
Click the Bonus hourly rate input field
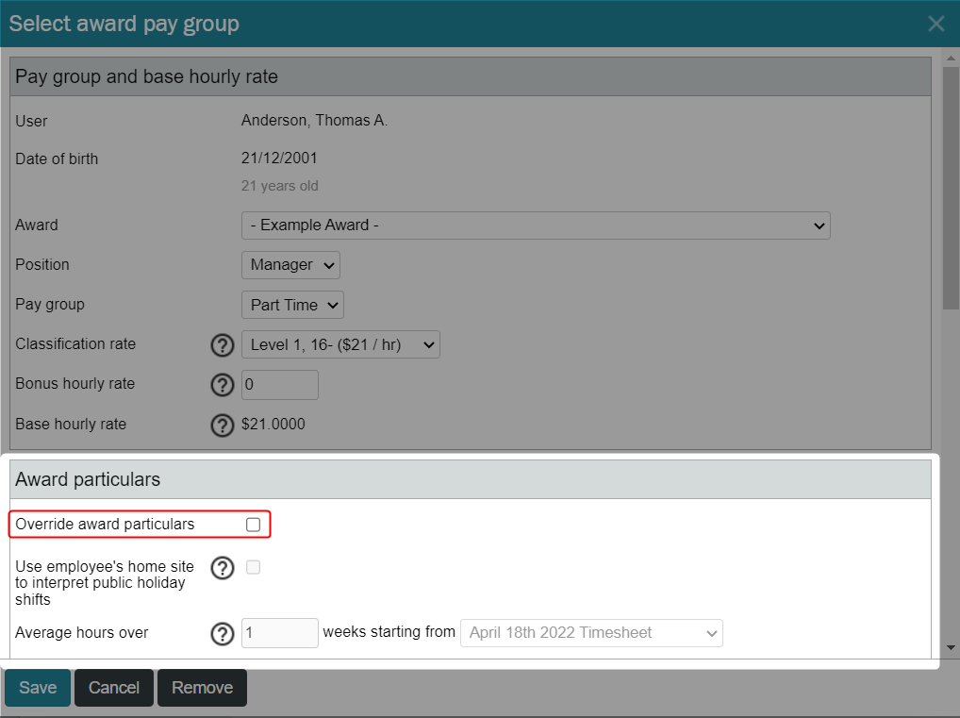click(x=280, y=385)
